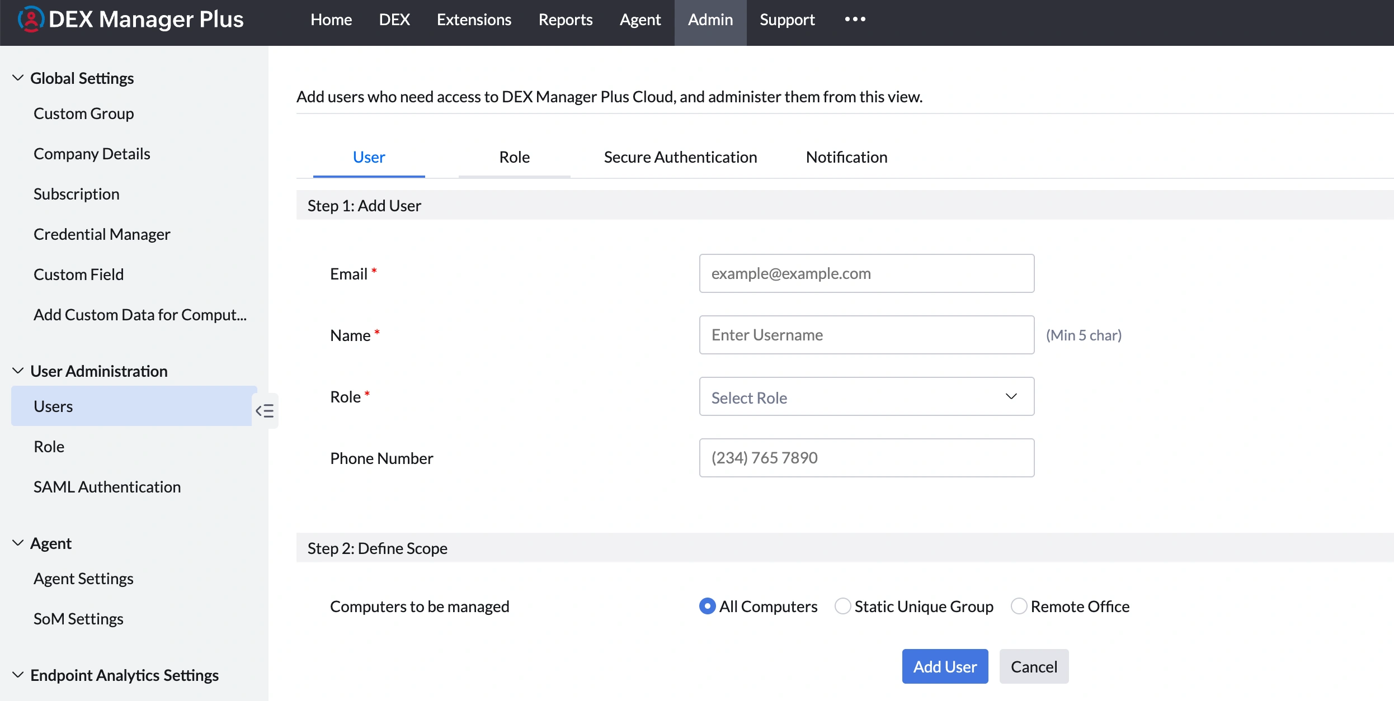The width and height of the screenshot is (1394, 701).
Task: Select the Admin menu tab
Action: pyautogui.click(x=710, y=22)
